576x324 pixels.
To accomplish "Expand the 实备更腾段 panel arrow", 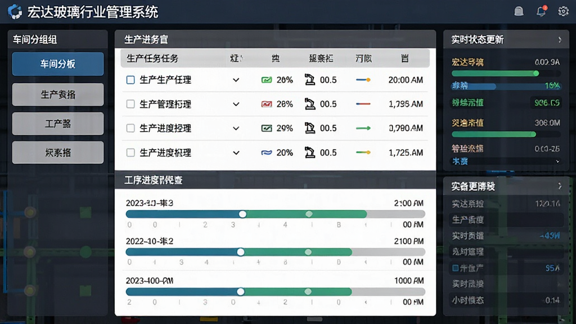I will (x=560, y=186).
